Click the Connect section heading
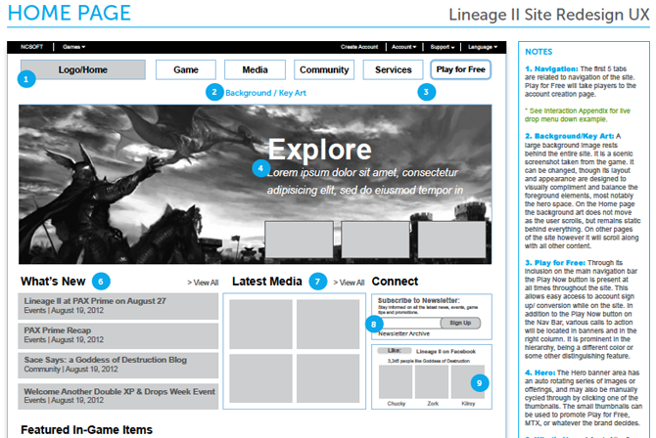The height and width of the screenshot is (438, 656). point(395,282)
